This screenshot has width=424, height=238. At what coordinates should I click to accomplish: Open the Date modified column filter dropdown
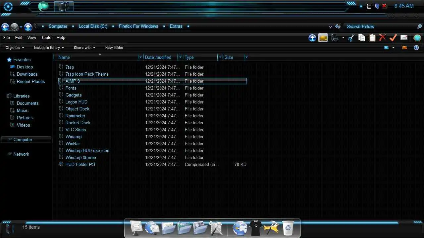181,57
